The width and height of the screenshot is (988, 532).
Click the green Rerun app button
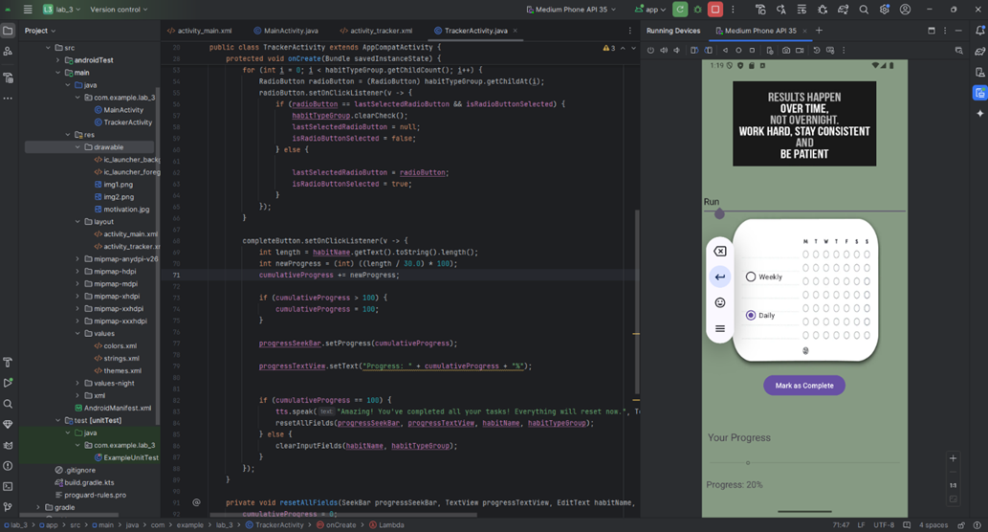(680, 10)
